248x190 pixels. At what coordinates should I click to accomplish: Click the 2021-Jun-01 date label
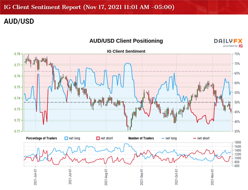(35, 177)
